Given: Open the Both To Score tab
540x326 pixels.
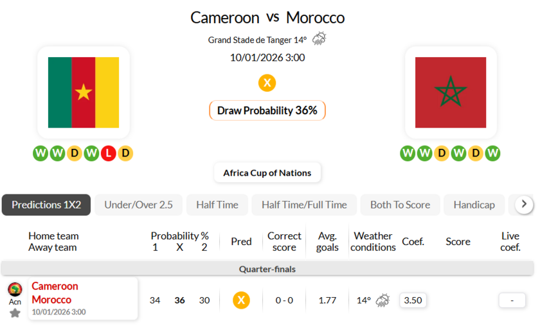Looking at the screenshot, I should pyautogui.click(x=400, y=205).
